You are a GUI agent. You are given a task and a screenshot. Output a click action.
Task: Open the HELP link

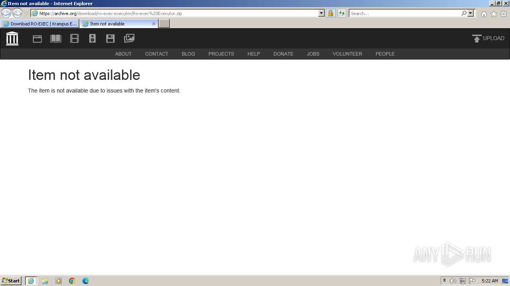click(x=254, y=54)
